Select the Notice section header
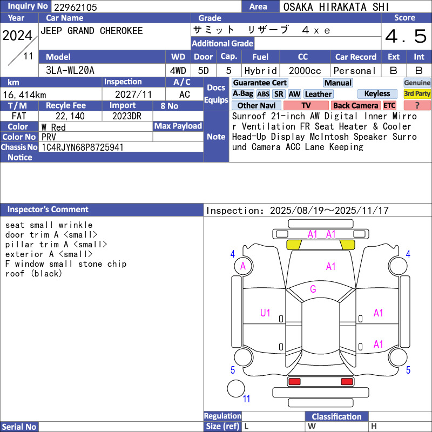The height and width of the screenshot is (432, 432). pos(20,157)
